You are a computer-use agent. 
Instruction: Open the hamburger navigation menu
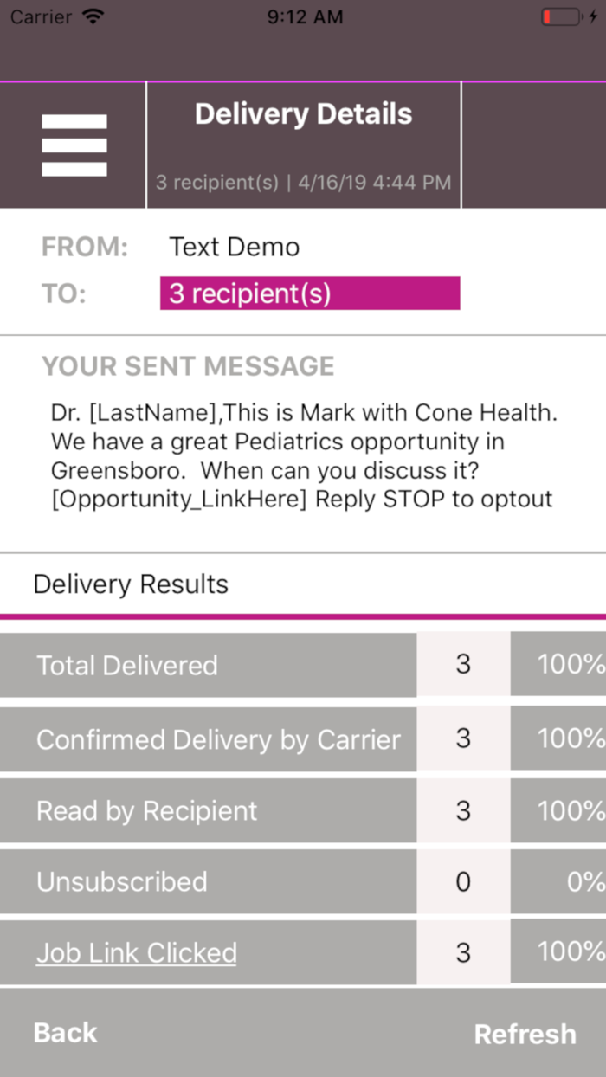click(73, 143)
